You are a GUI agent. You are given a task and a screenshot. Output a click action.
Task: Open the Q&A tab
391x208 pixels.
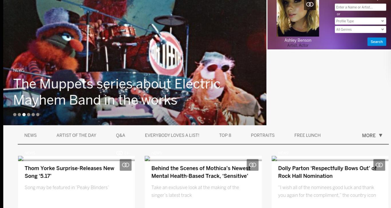click(121, 135)
